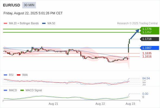Click the red 1.1635 support level
The height and width of the screenshot is (108, 160).
click(x=147, y=53)
